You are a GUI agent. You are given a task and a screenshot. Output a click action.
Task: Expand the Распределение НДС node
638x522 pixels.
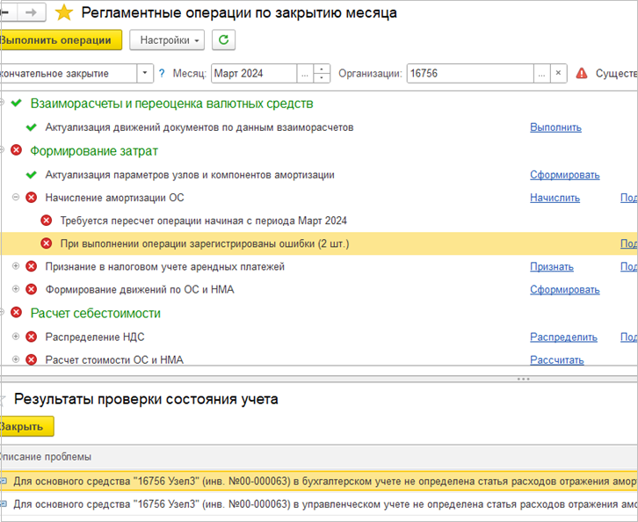15,337
